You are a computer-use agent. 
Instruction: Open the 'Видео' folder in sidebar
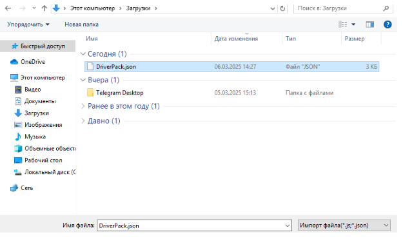(33, 90)
